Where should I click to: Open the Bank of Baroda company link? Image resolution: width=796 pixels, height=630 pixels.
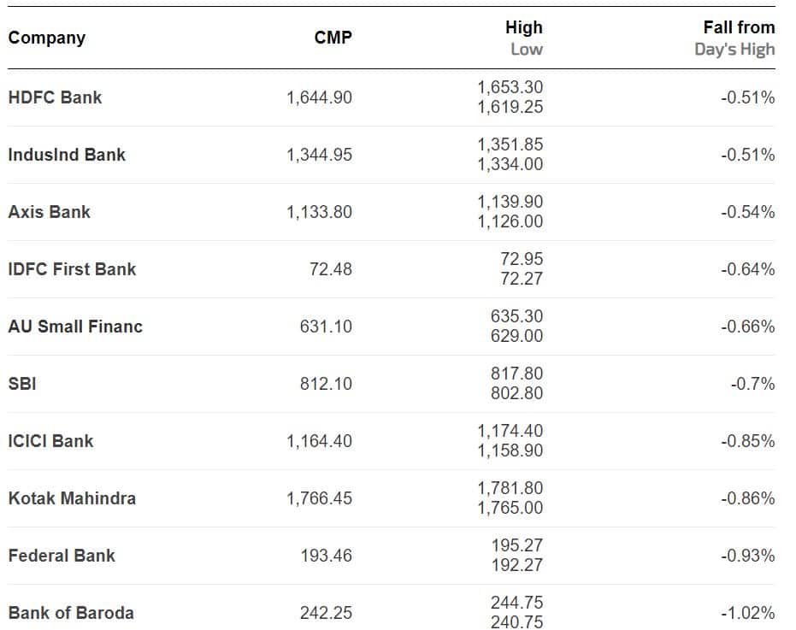[71, 613]
